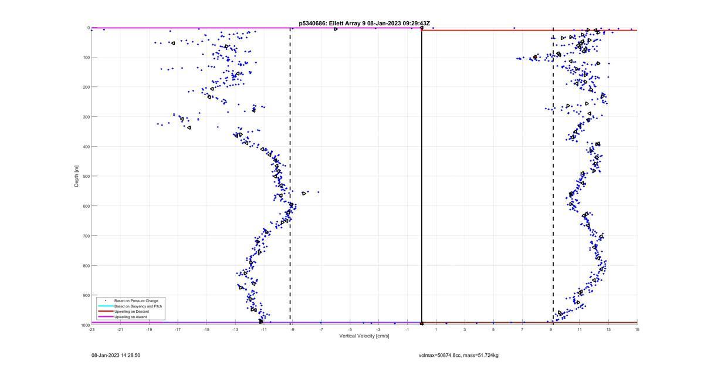The width and height of the screenshot is (704, 365).
Task: Click the cyan legend line sample
Action: coord(105,306)
